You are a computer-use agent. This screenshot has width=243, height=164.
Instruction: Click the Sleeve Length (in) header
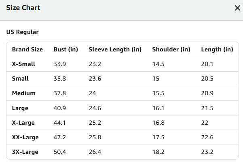click(115, 49)
